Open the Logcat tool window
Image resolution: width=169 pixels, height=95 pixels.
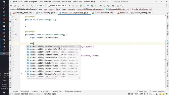[46, 91]
